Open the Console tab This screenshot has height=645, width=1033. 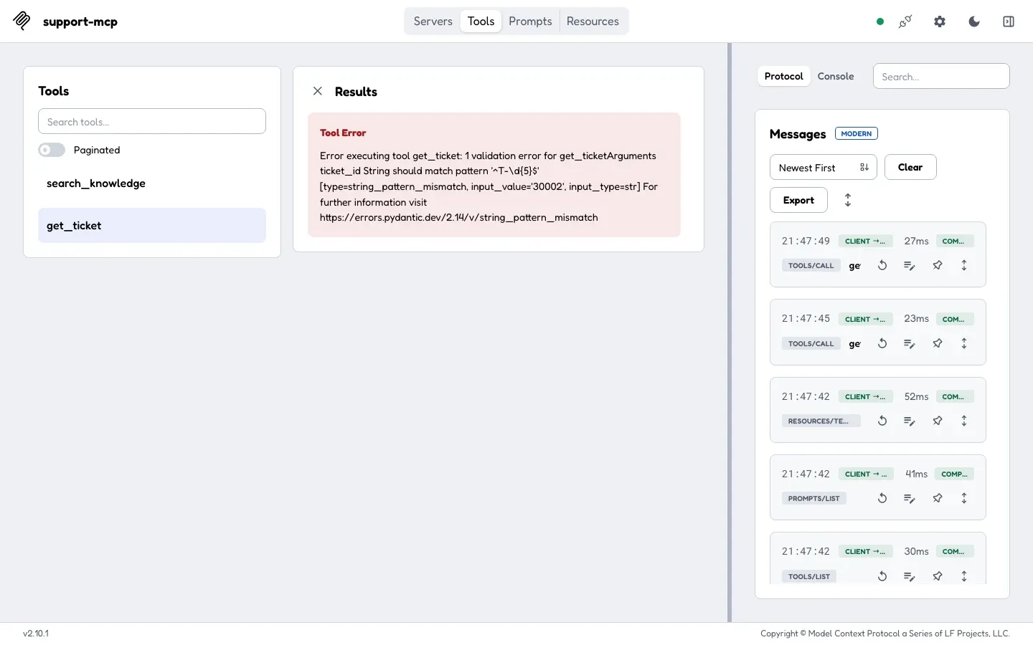point(836,76)
